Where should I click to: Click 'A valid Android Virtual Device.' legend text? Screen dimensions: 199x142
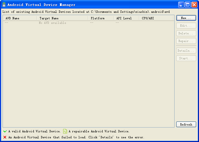[x=34, y=131]
